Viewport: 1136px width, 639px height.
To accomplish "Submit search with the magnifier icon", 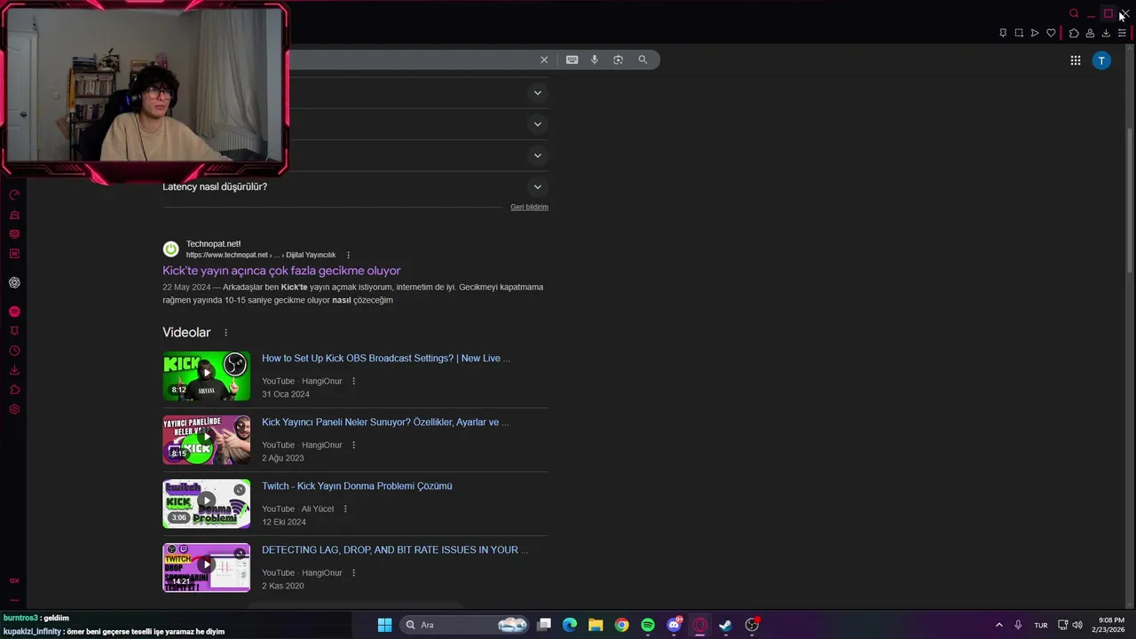I will pyautogui.click(x=643, y=59).
